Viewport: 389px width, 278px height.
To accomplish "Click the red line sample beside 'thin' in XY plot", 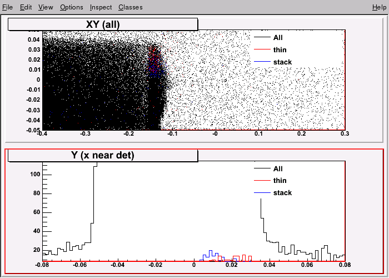I will [x=262, y=49].
